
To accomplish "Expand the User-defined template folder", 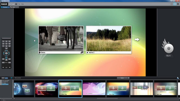I will coord(1,82).
